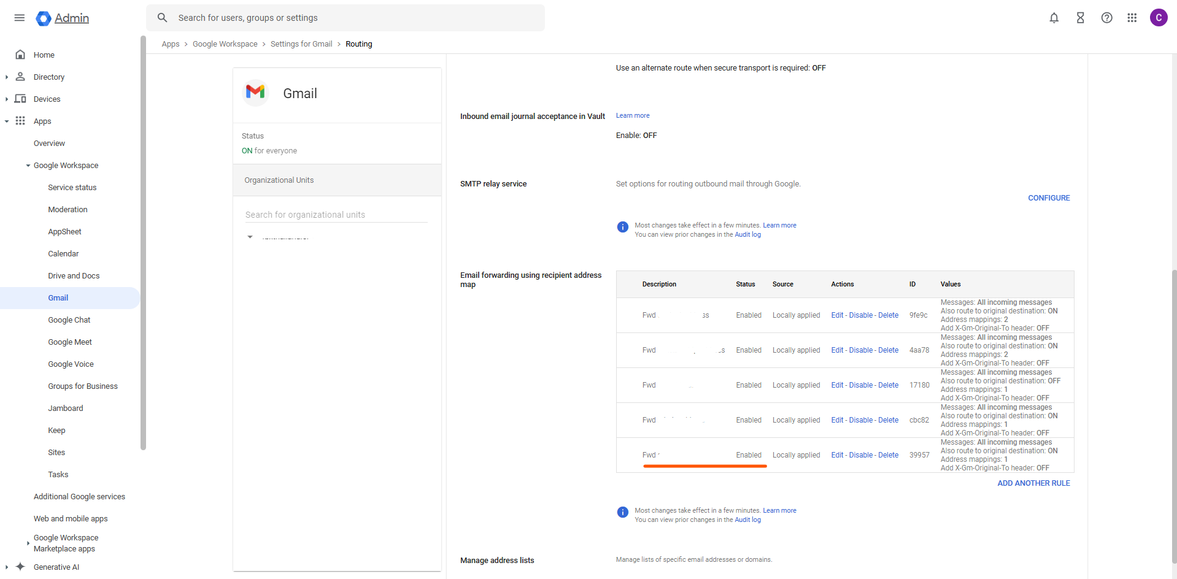Open the tasks hourglass icon
Image resolution: width=1177 pixels, height=579 pixels.
1081,18
